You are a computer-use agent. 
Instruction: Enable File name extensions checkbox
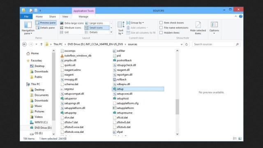pos(161,28)
